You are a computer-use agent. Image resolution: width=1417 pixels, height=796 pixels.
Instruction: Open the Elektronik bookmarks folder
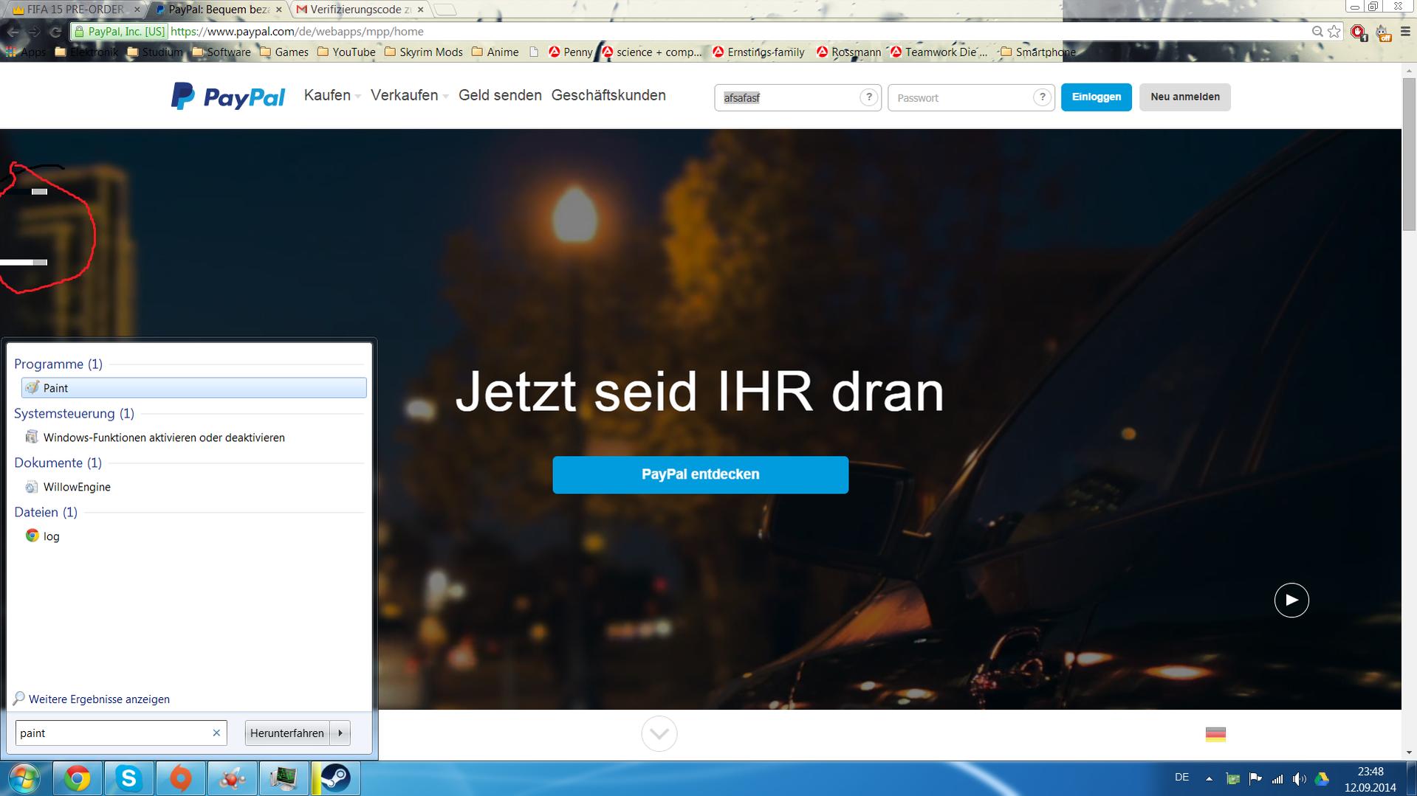(87, 52)
